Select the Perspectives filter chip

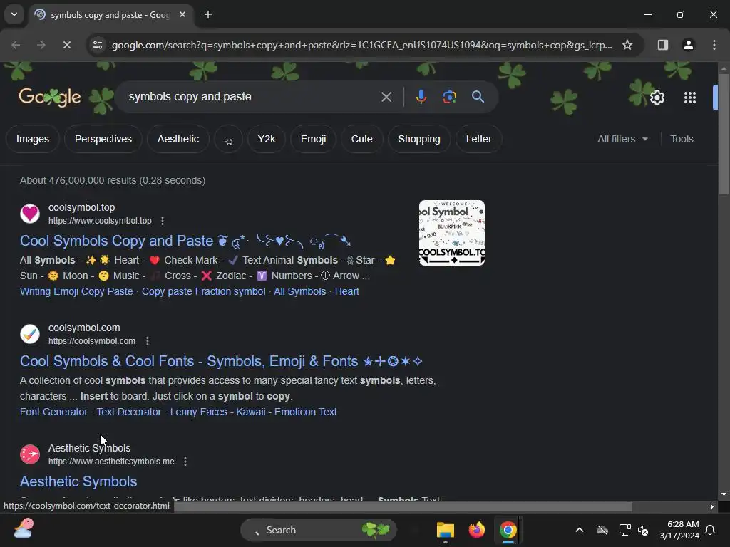pyautogui.click(x=103, y=139)
